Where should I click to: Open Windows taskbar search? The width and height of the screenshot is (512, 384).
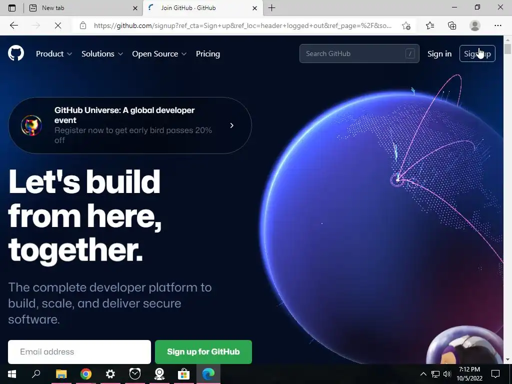tap(36, 374)
